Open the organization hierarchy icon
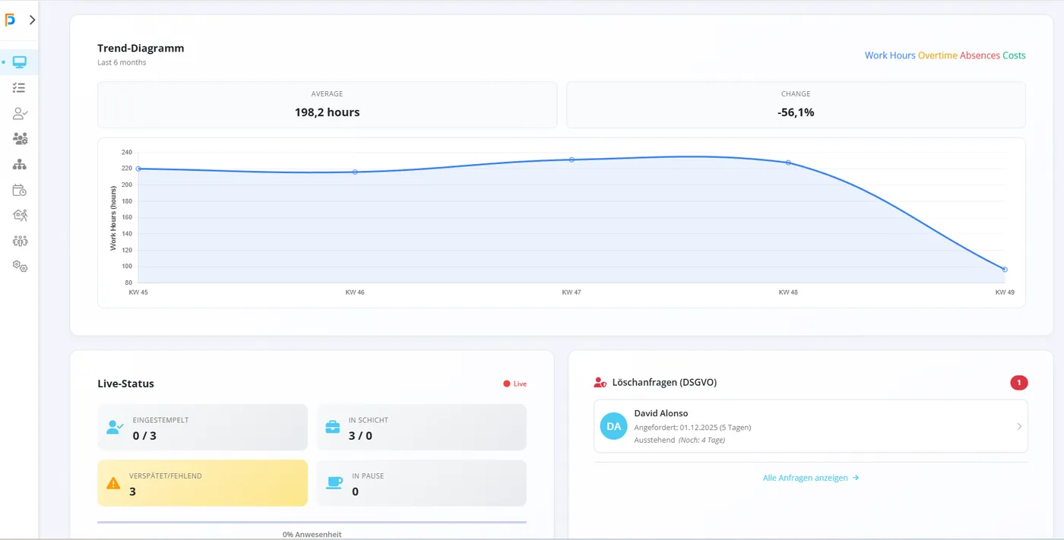The image size is (1064, 540). tap(19, 163)
